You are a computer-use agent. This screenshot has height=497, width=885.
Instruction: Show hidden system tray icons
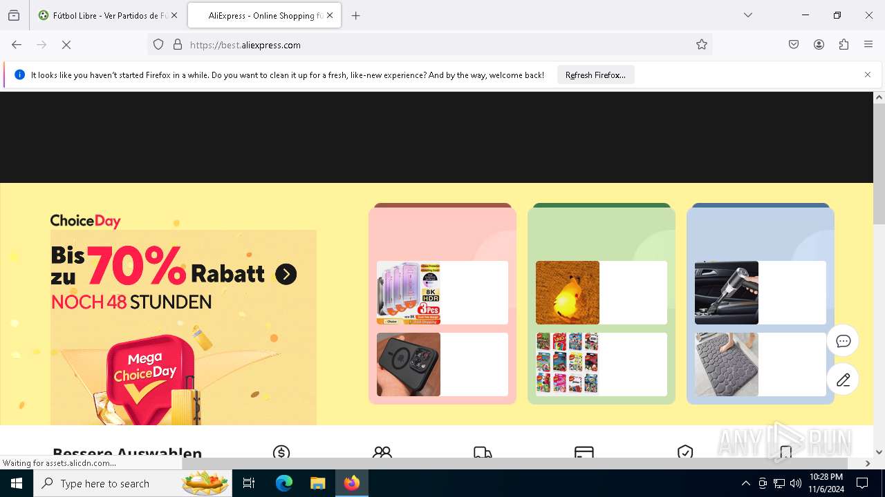point(745,483)
